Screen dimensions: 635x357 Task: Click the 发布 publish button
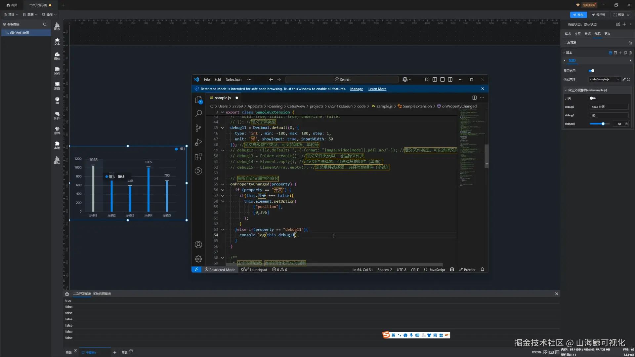click(578, 15)
